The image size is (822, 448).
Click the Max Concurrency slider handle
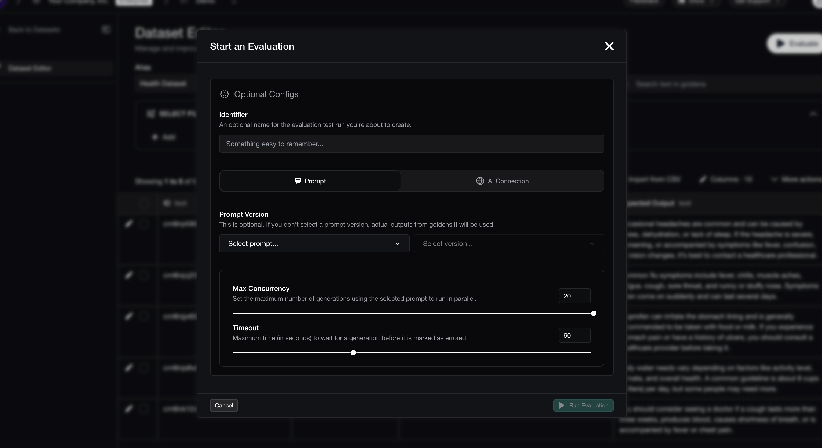point(593,313)
